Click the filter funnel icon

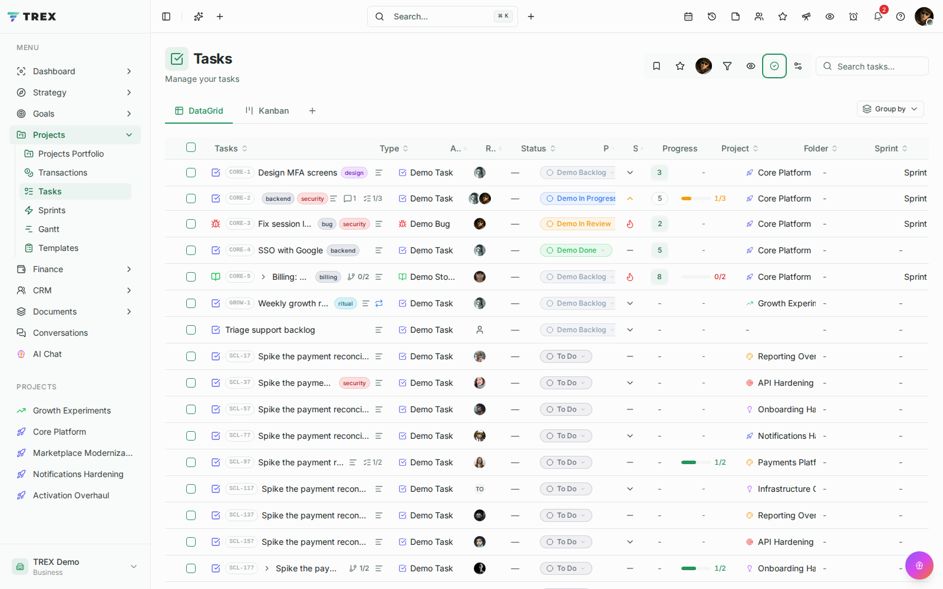tap(727, 66)
